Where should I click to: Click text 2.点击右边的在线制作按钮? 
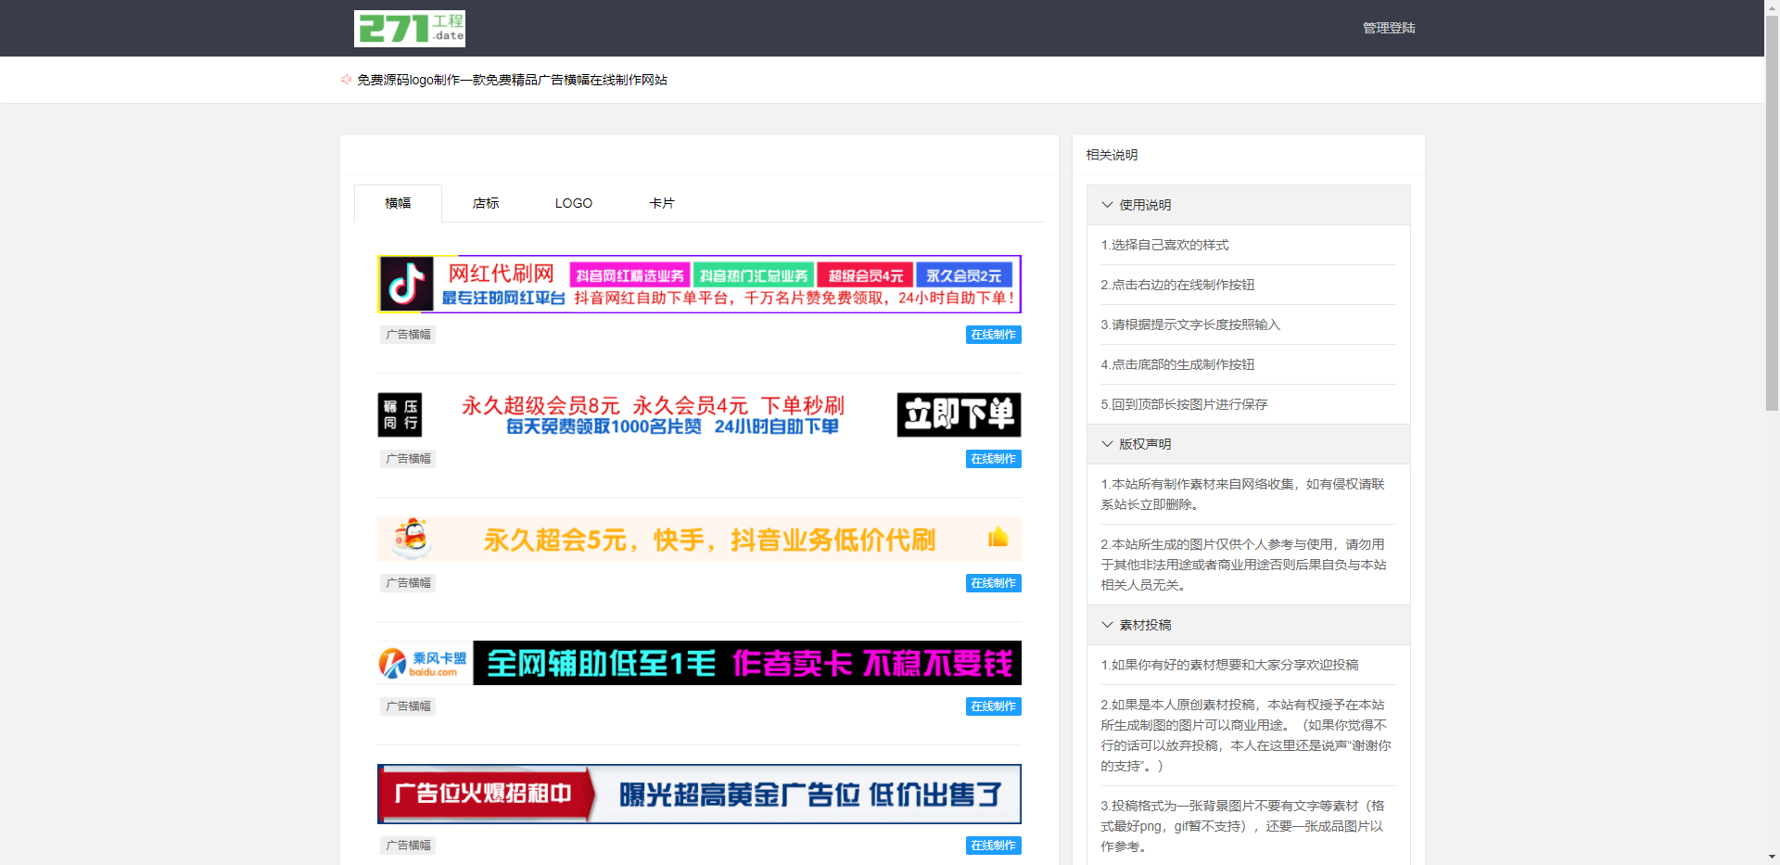(x=1177, y=285)
